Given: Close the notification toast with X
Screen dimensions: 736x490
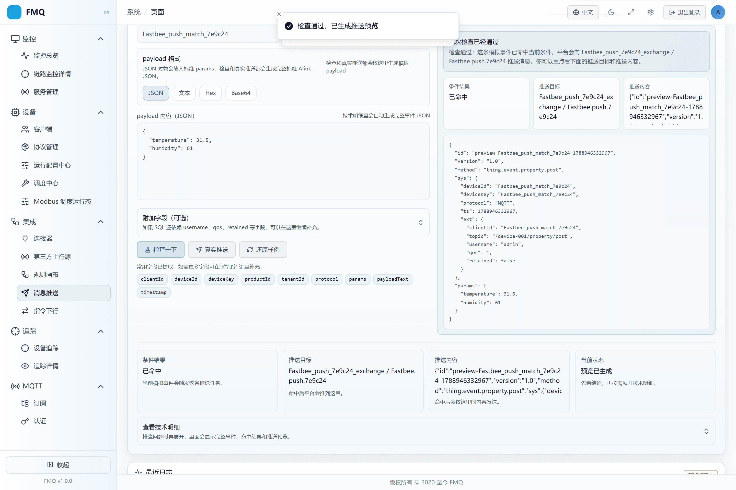Looking at the screenshot, I should (x=279, y=14).
